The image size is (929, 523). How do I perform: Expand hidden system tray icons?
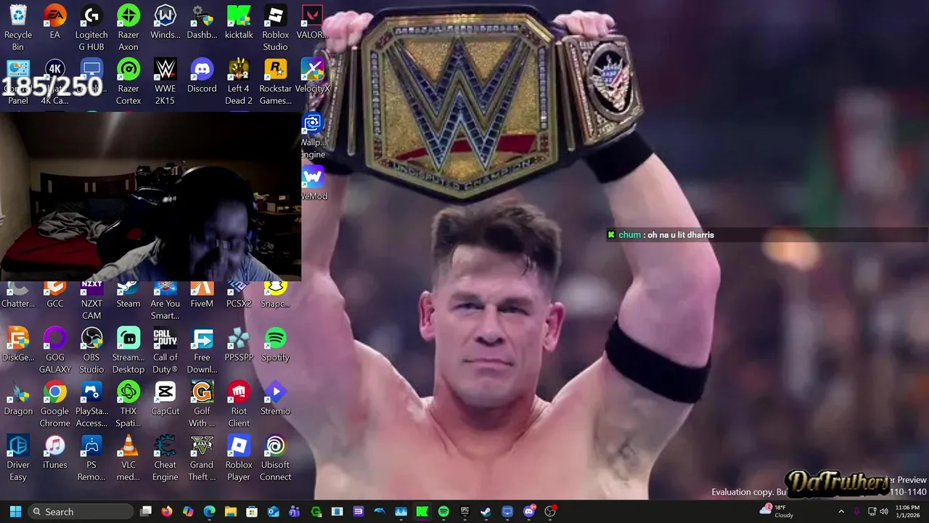point(841,511)
